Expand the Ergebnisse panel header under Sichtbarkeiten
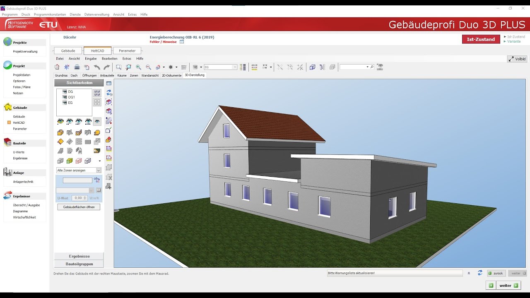 point(79,256)
